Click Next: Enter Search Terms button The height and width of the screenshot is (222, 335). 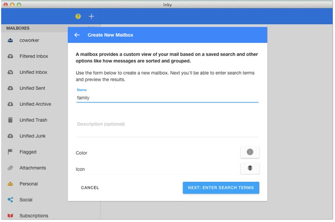(221, 188)
